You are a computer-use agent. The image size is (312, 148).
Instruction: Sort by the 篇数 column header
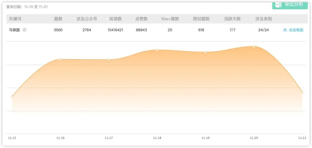58,19
